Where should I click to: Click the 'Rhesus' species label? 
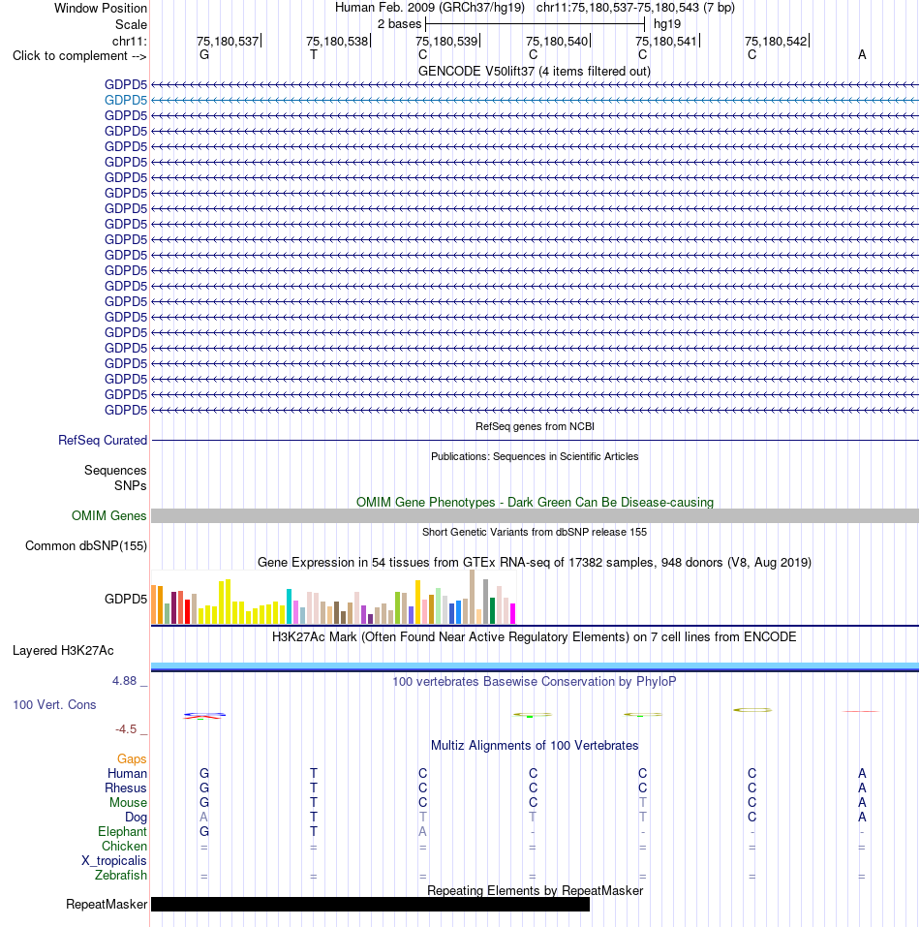click(125, 788)
